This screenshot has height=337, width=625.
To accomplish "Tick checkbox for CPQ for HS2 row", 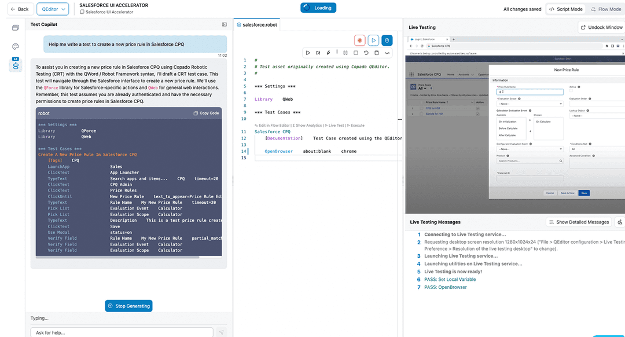I will (421, 108).
